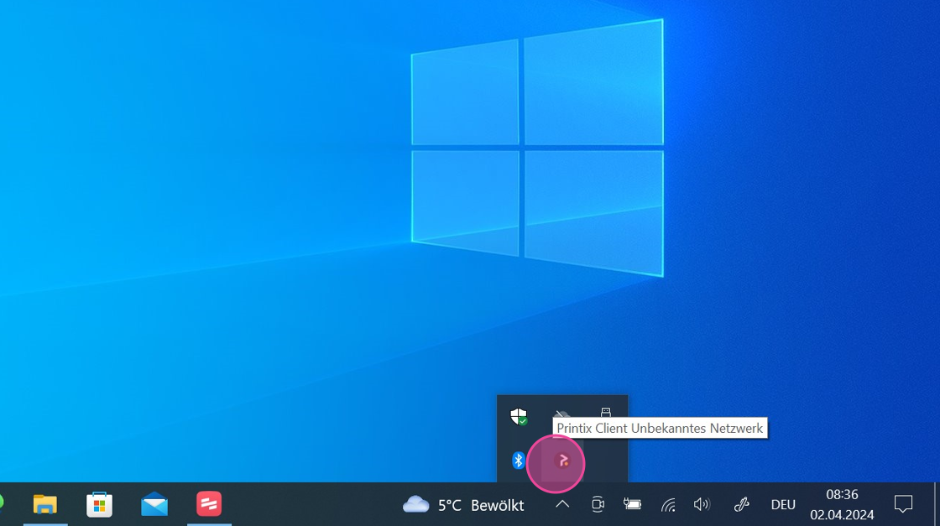
Task: Click the Show desktop sliver at taskbar end
Action: point(937,504)
